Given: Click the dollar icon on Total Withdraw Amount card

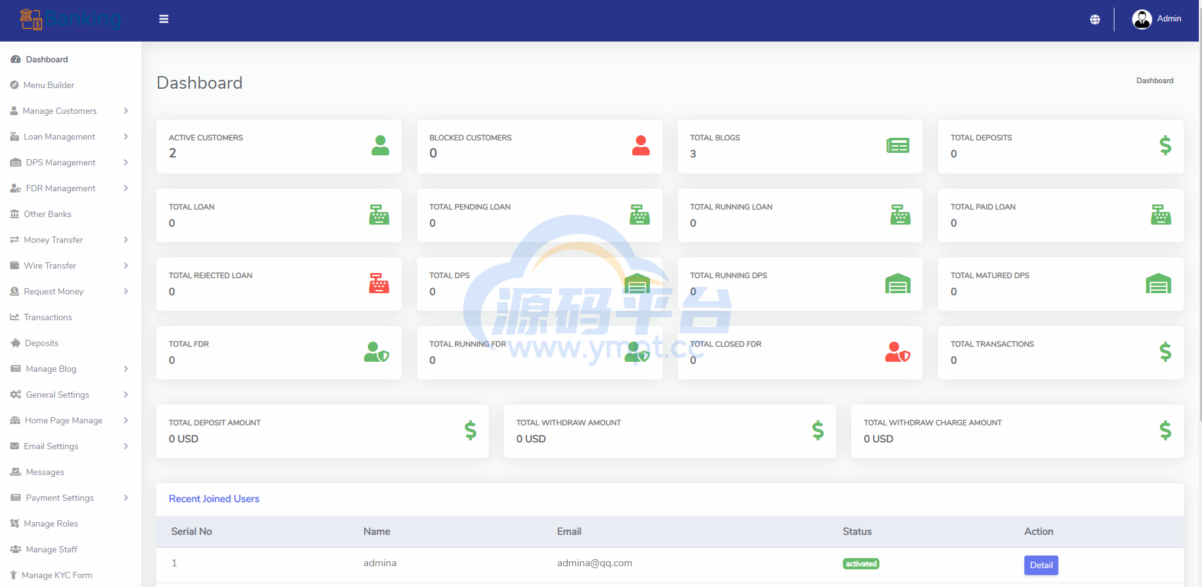Looking at the screenshot, I should (x=818, y=430).
